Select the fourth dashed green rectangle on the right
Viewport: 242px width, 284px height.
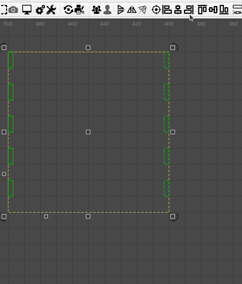(x=167, y=156)
